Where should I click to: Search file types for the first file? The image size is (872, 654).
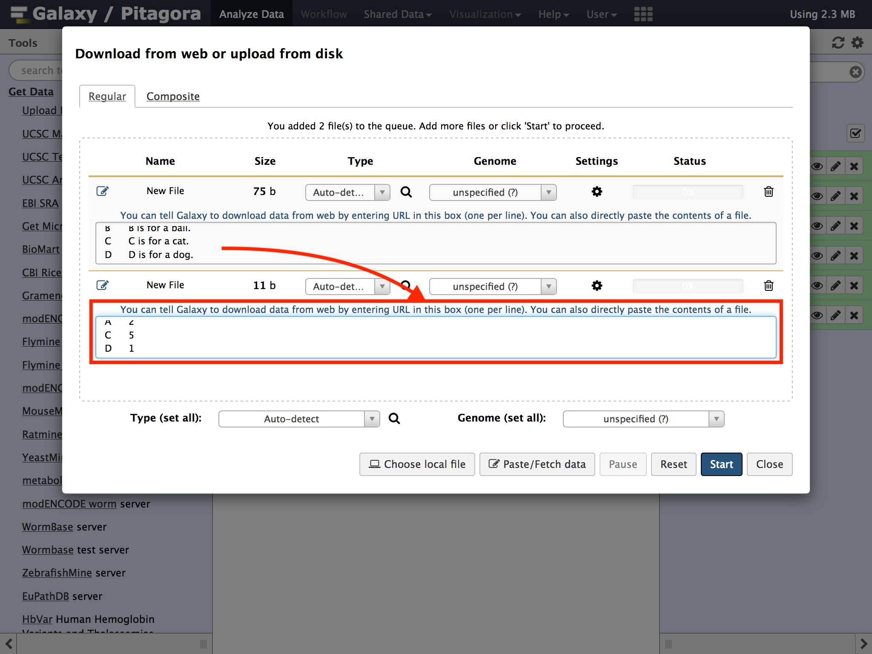point(406,192)
